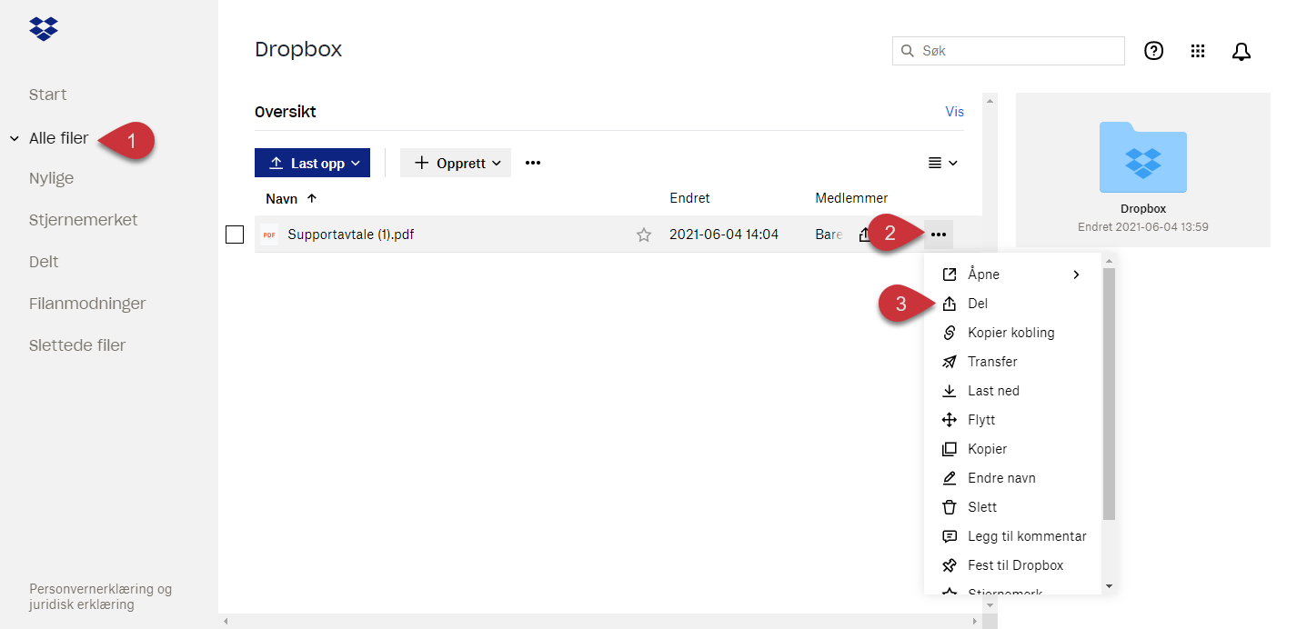Click the up arrow of the file list scrollbar
The width and height of the screenshot is (1307, 629).
pyautogui.click(x=990, y=100)
